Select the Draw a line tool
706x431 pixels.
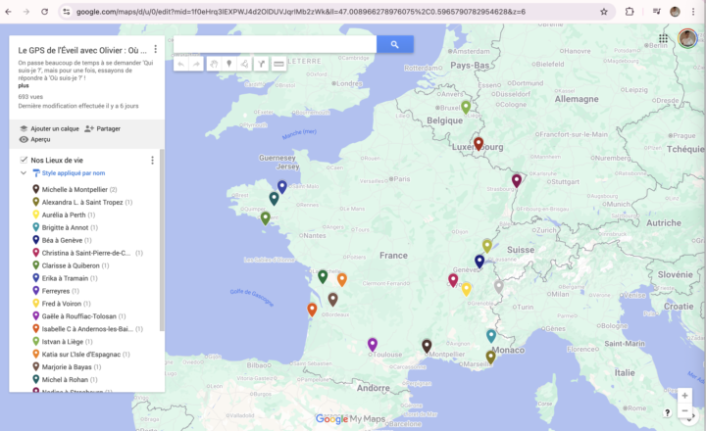pos(244,64)
